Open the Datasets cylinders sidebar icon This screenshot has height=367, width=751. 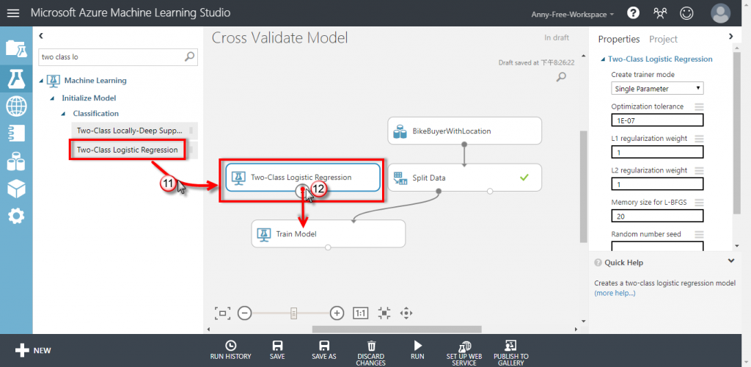(16, 161)
